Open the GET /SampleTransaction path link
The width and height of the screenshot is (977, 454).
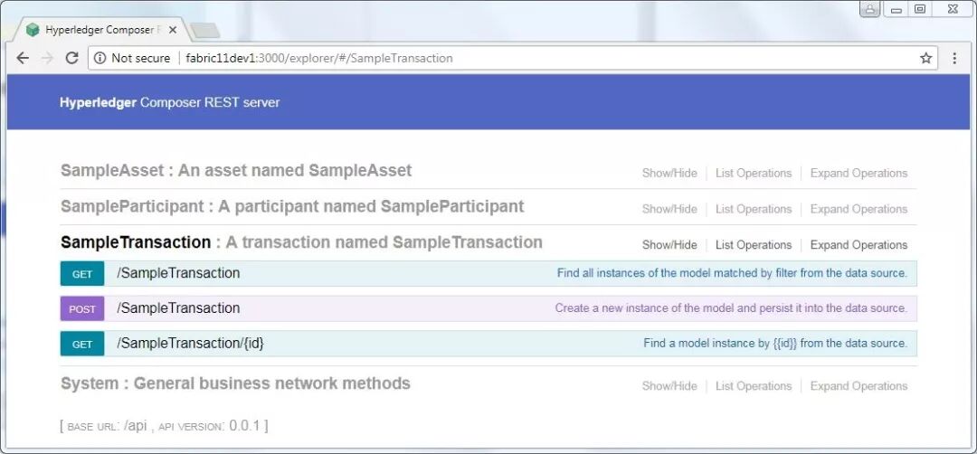178,273
